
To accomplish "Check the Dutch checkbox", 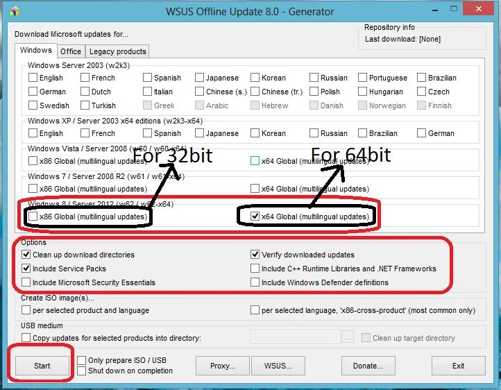I will pyautogui.click(x=85, y=92).
